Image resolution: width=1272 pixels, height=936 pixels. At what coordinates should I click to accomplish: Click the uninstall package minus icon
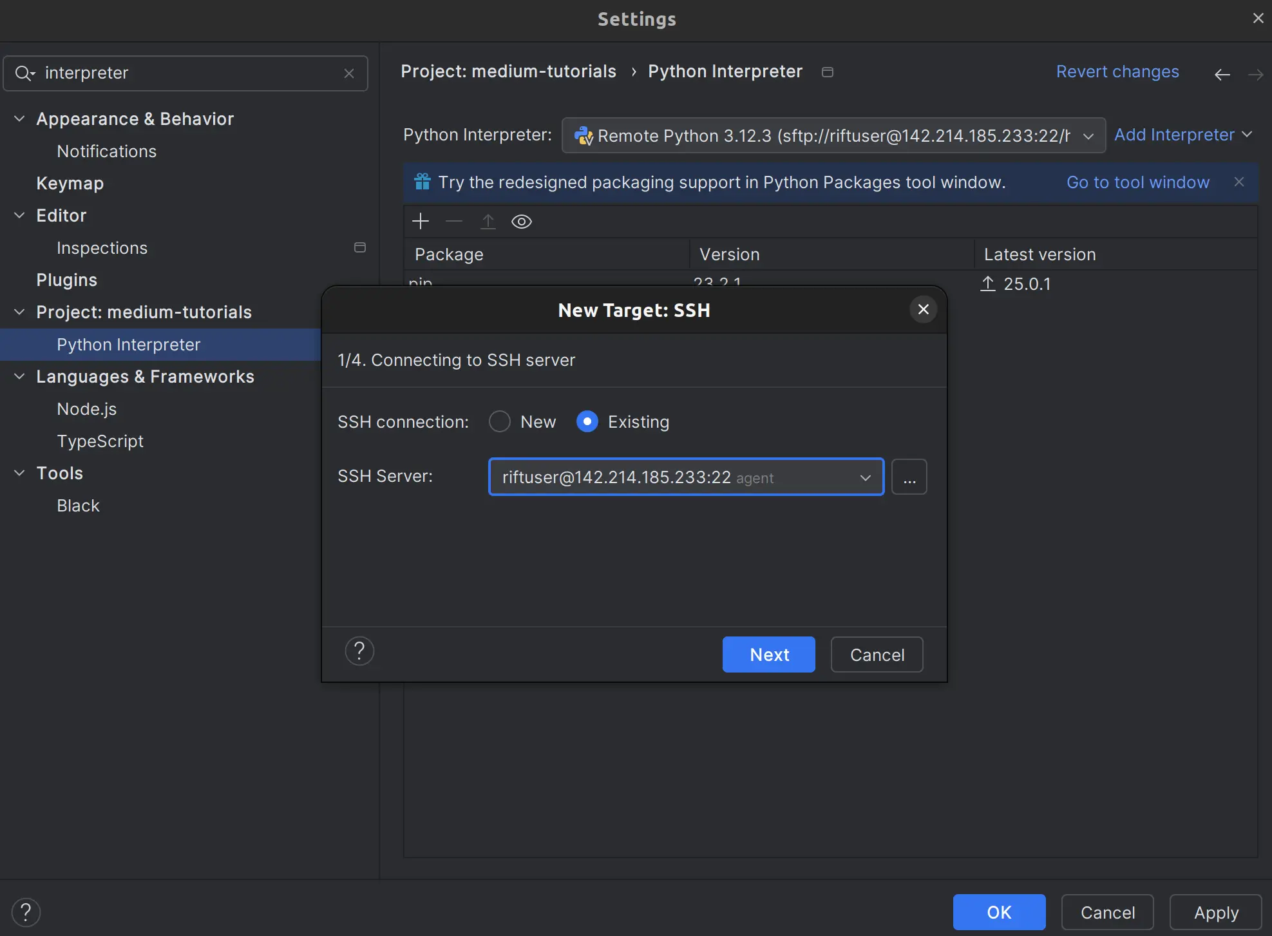(454, 221)
